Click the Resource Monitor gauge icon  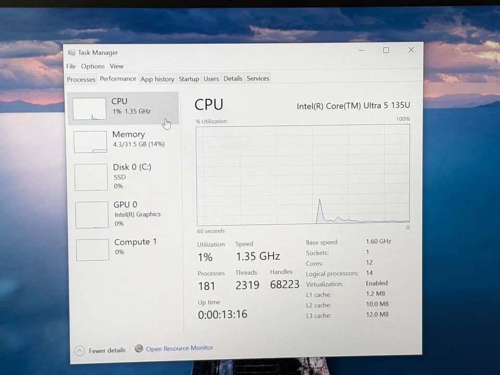coord(139,348)
